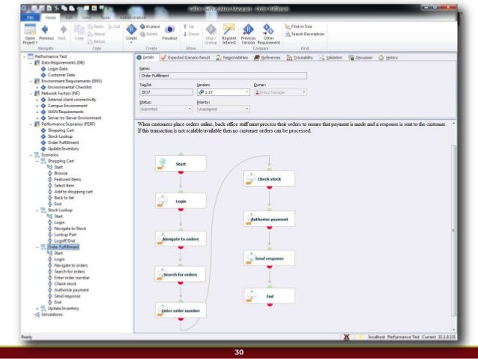The width and height of the screenshot is (478, 359).
Task: Click the Search for orders diagram node
Action: coord(180,274)
